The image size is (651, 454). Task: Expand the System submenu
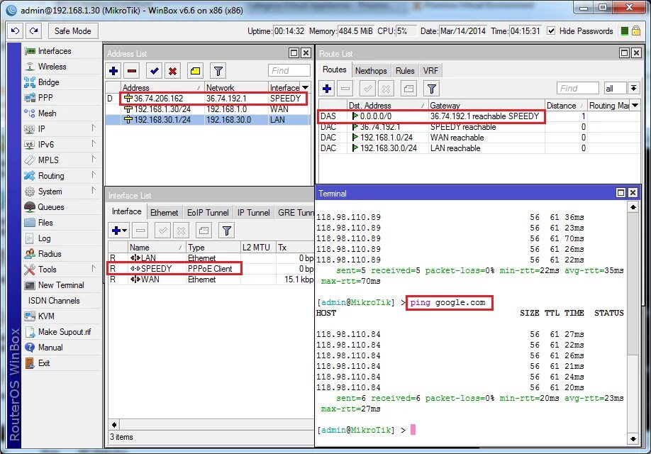[62, 192]
